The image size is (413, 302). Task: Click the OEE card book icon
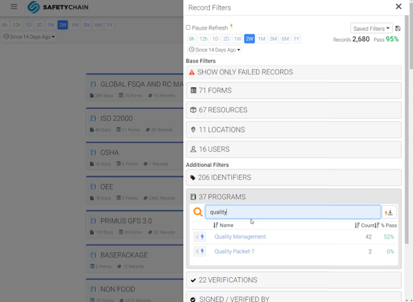click(93, 187)
